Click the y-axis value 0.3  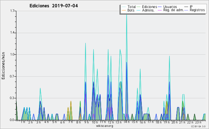[x=12, y=98]
